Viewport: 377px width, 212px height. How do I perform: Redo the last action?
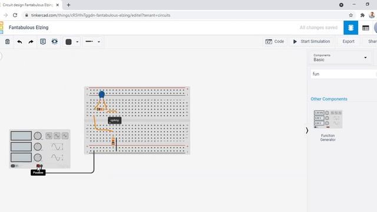click(31, 42)
